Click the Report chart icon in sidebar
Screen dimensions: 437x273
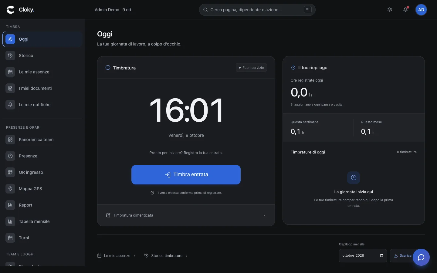pos(10,205)
